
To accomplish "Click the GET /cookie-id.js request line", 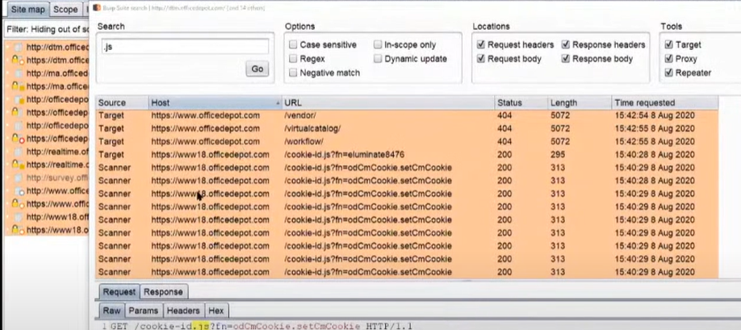I will click(261, 326).
